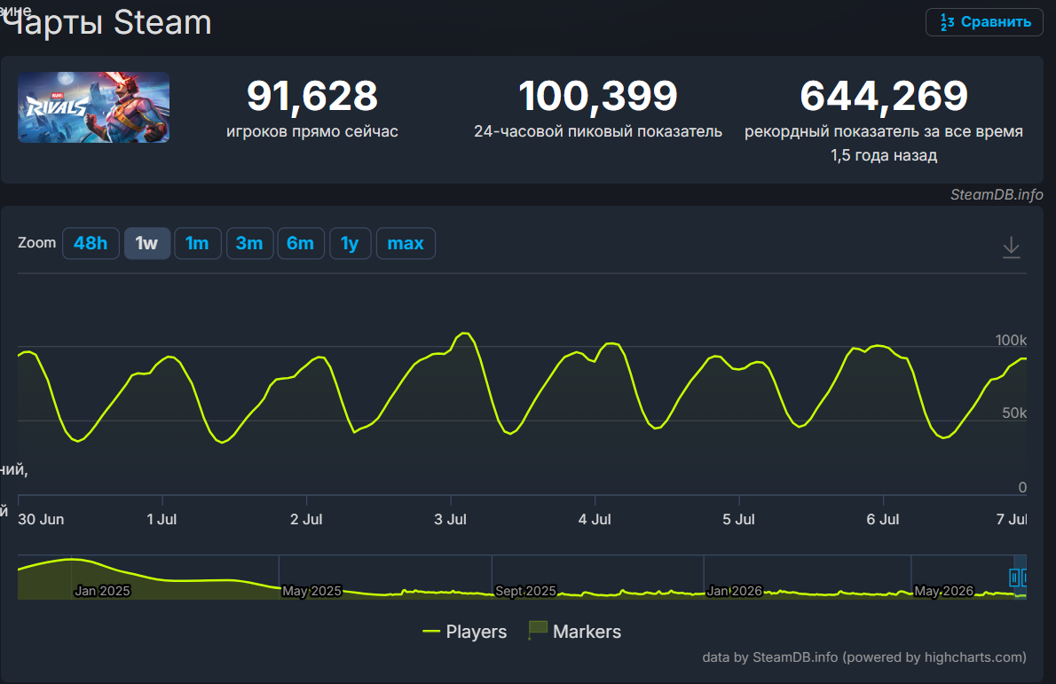The height and width of the screenshot is (684, 1056).
Task: Toggle the Markers series in legend
Action: 574,631
